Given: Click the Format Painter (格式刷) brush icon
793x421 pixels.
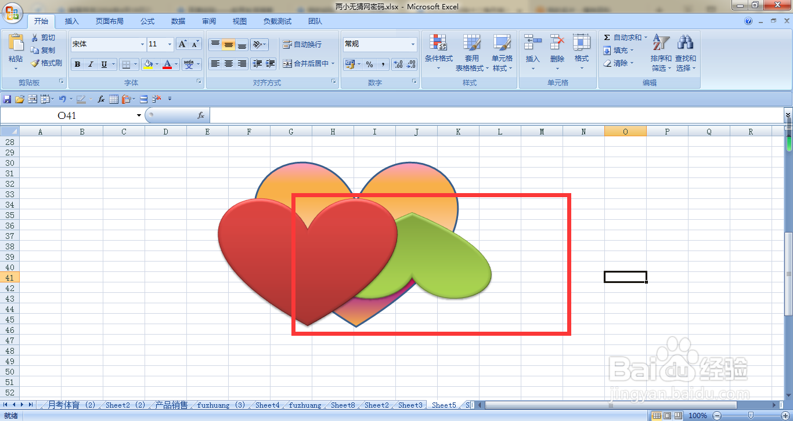Looking at the screenshot, I should click(34, 63).
